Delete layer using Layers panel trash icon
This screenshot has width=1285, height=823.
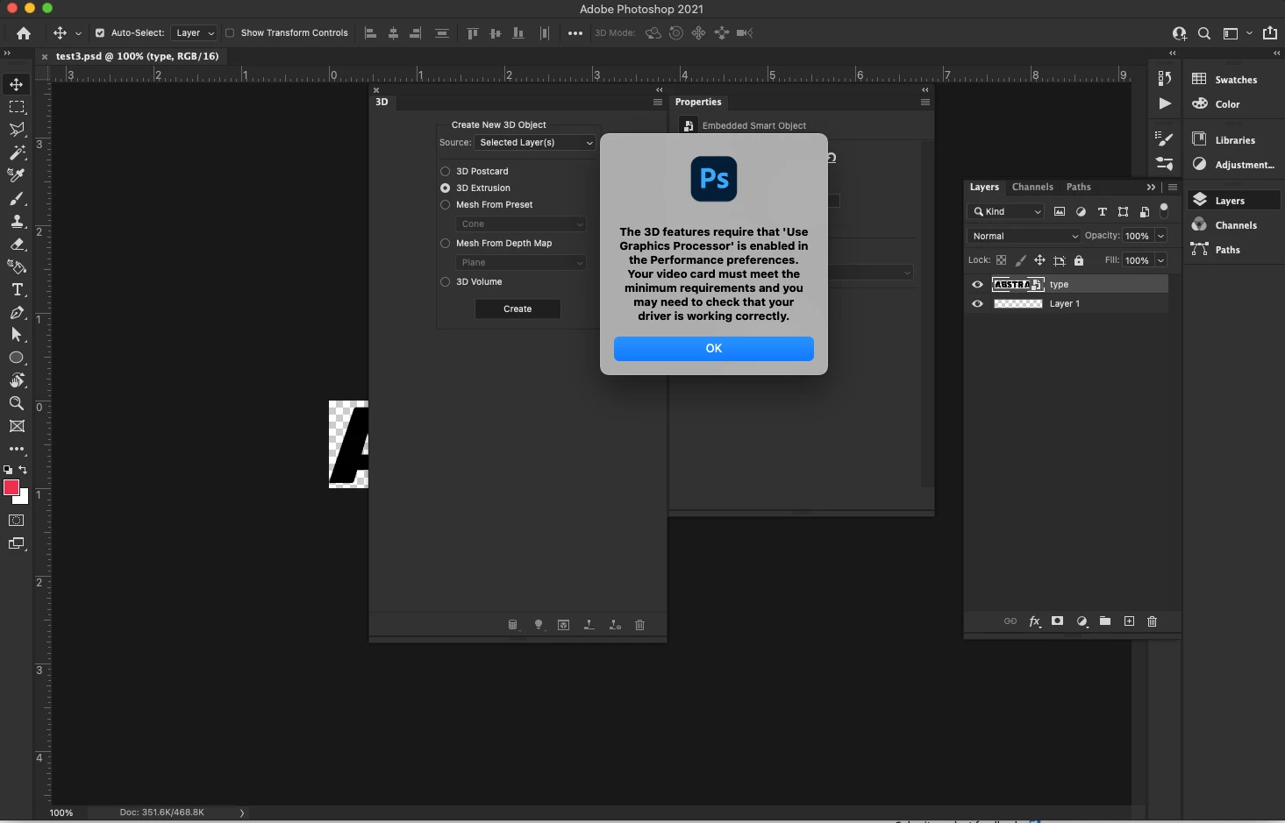tap(1153, 621)
